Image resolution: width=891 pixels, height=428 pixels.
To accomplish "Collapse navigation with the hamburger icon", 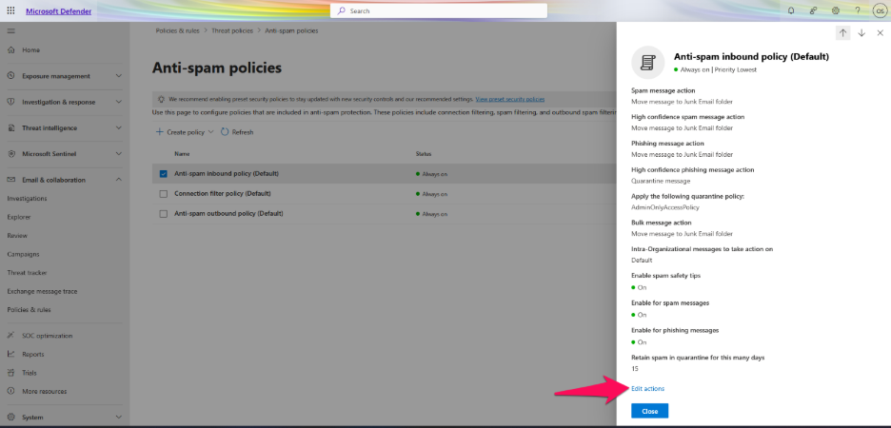I will point(10,31).
